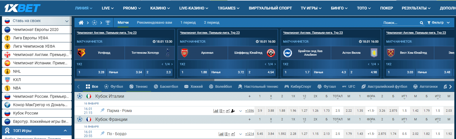Open Чемпионат Англии link on Уотфорд card
Viewport: 456px width, 139px height.
click(x=107, y=33)
